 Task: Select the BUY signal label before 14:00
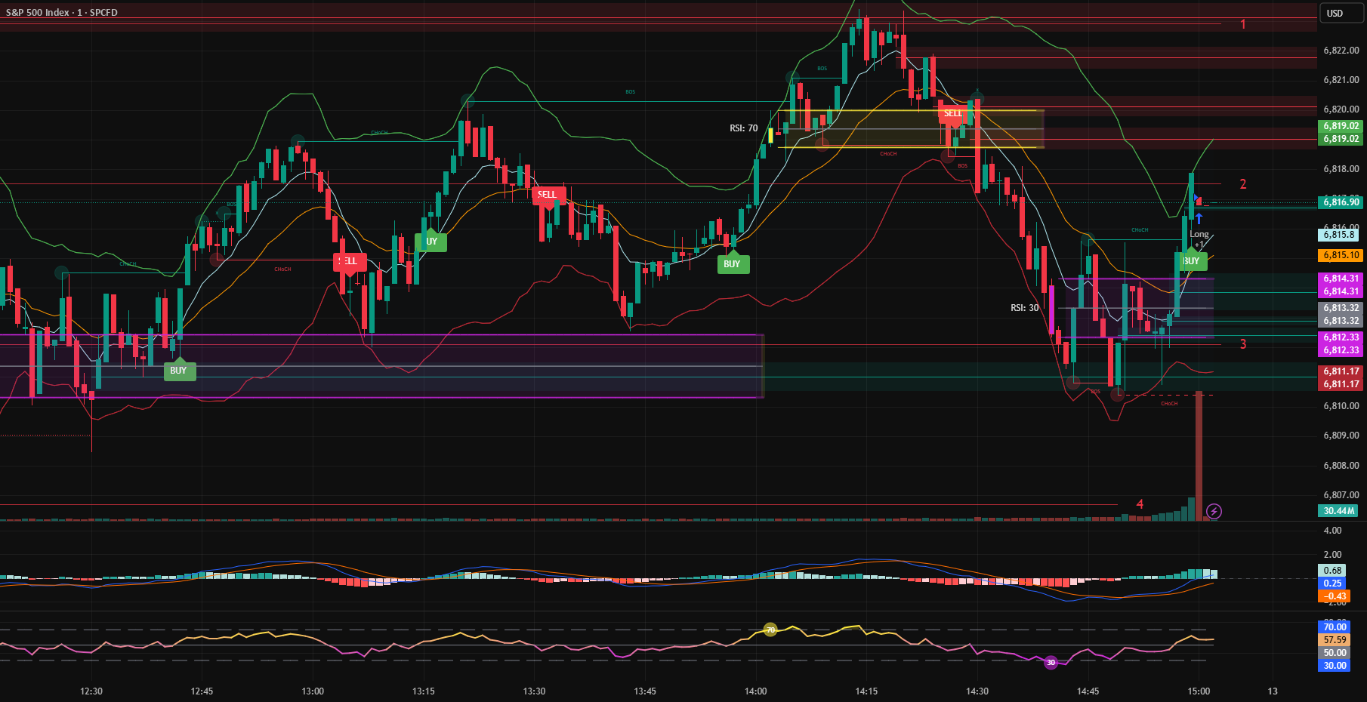[x=732, y=263]
